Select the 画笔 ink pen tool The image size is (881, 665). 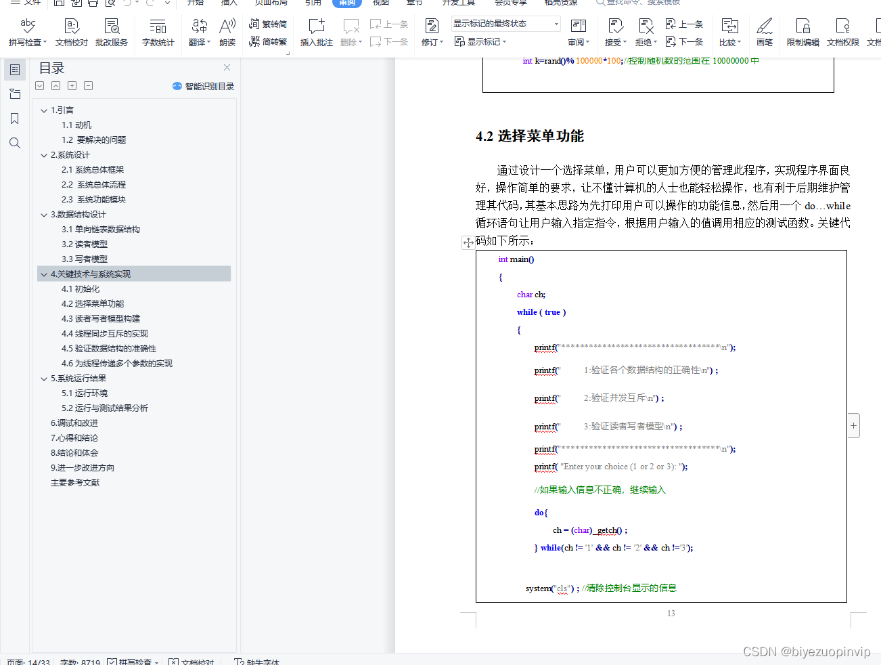(765, 32)
